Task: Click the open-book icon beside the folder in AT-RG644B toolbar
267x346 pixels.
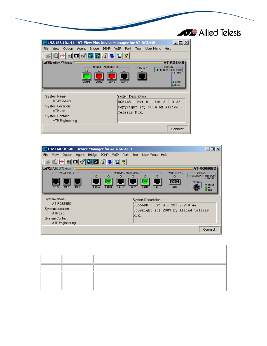Action: click(x=55, y=56)
